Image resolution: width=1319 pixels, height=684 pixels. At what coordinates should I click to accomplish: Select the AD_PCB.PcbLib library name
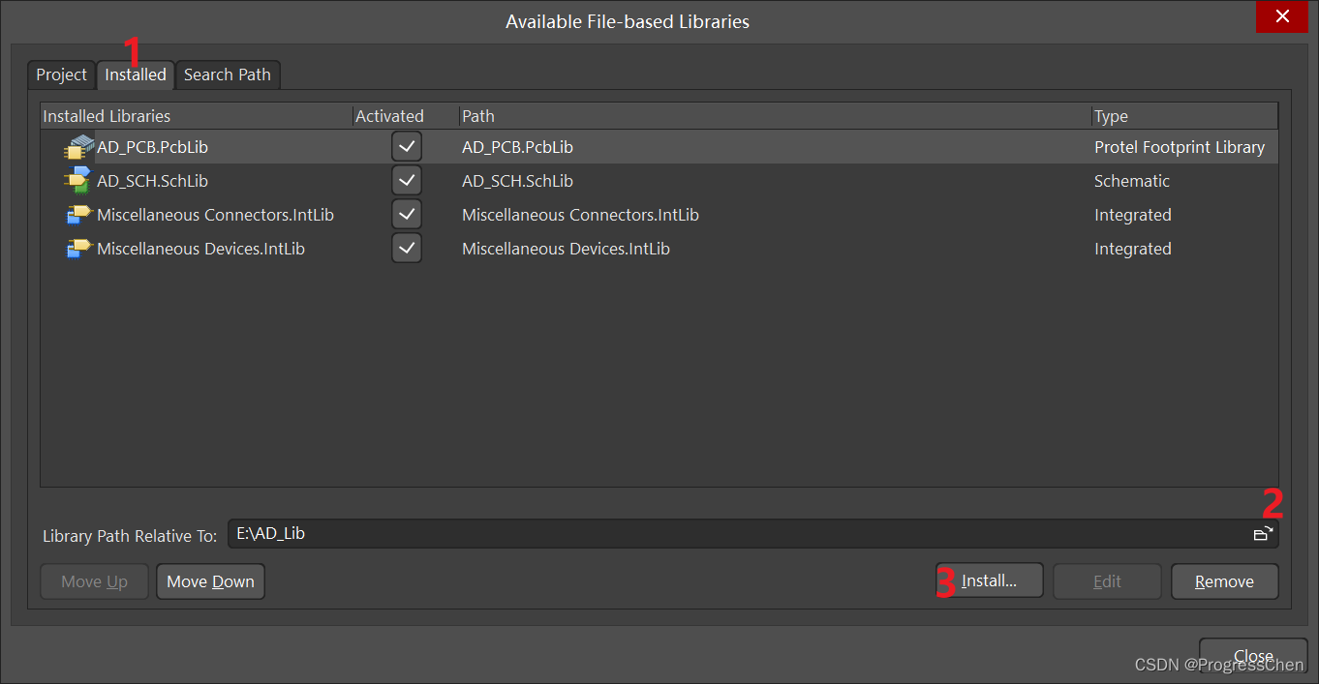(x=152, y=147)
